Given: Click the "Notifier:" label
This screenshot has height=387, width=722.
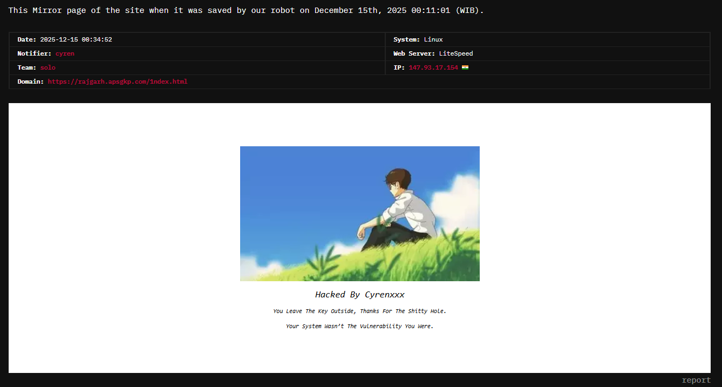Looking at the screenshot, I should [x=34, y=53].
